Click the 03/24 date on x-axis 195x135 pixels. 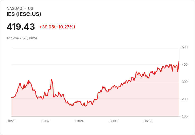pyautogui.click(x=79, y=121)
